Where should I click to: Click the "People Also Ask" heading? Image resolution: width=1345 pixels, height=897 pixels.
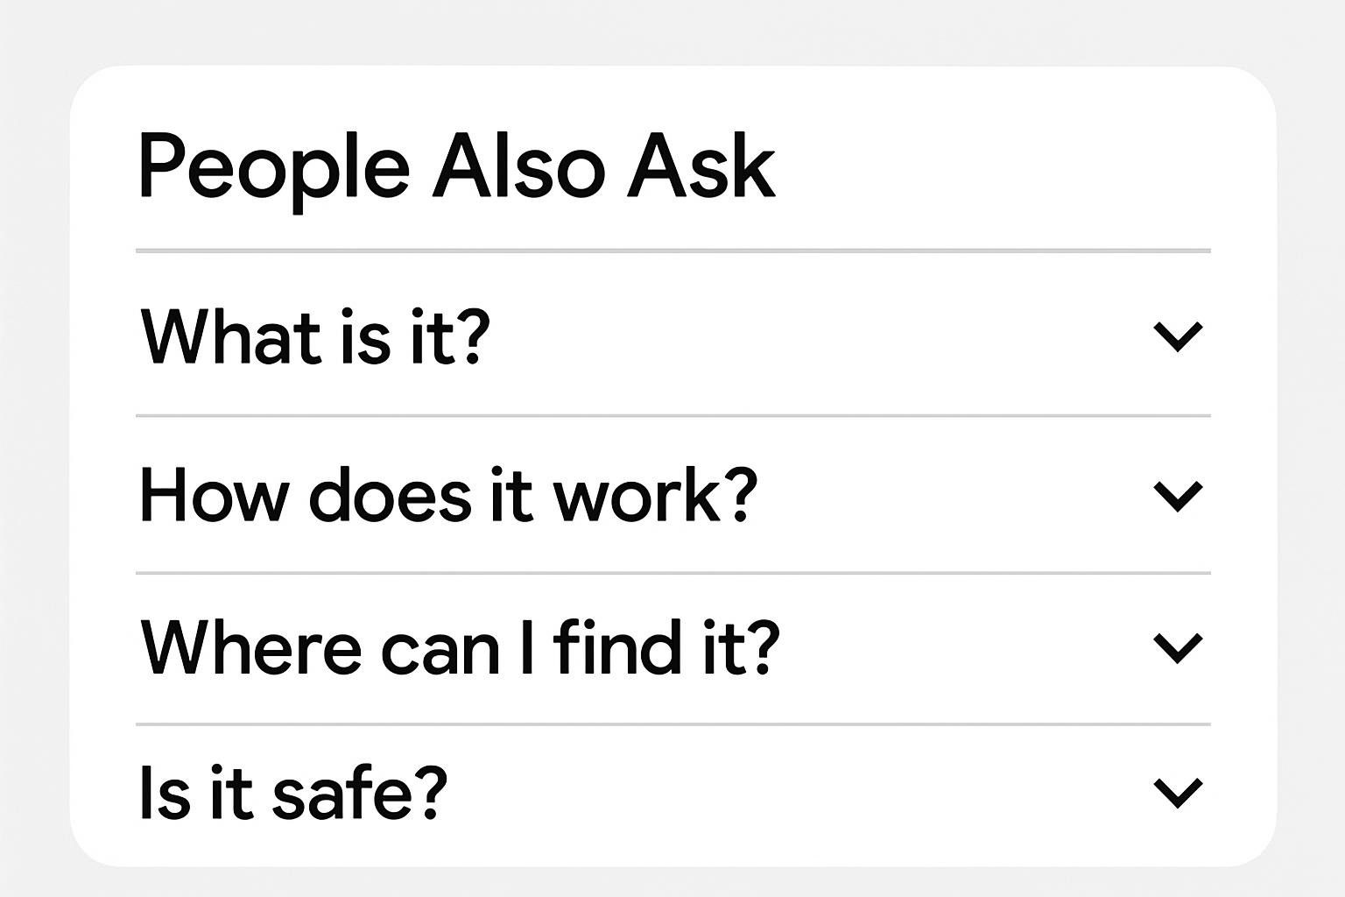point(456,168)
